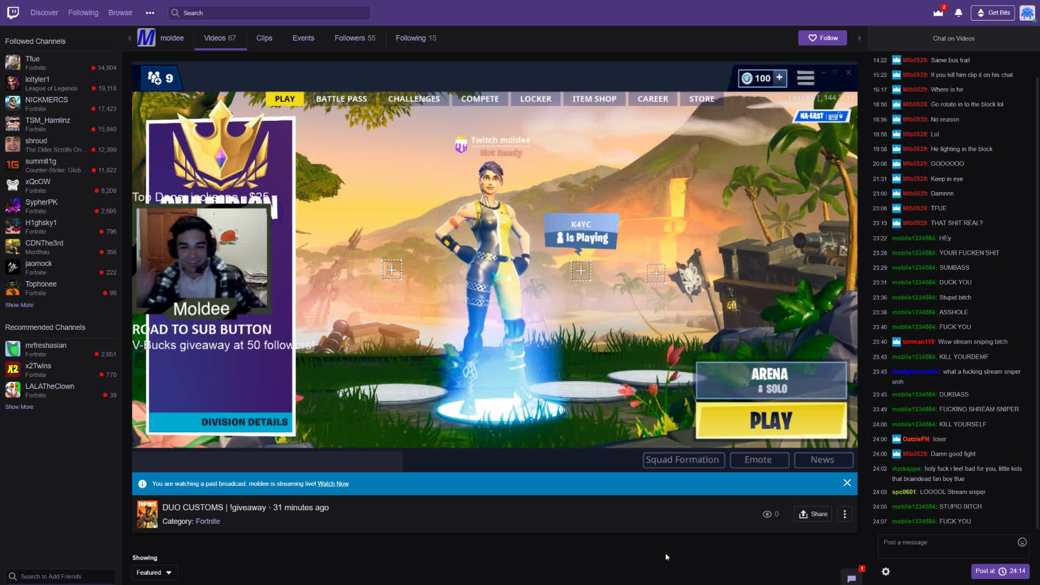
Task: Open the whispers inbox
Action: click(938, 12)
